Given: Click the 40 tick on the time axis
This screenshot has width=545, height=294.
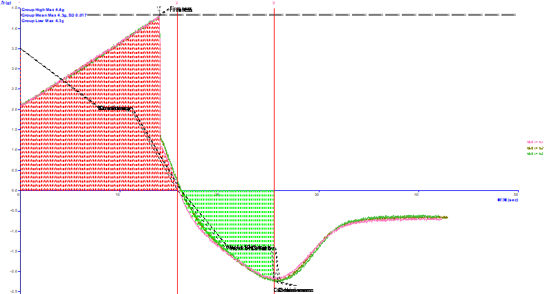Looking at the screenshot, I should pyautogui.click(x=416, y=194).
